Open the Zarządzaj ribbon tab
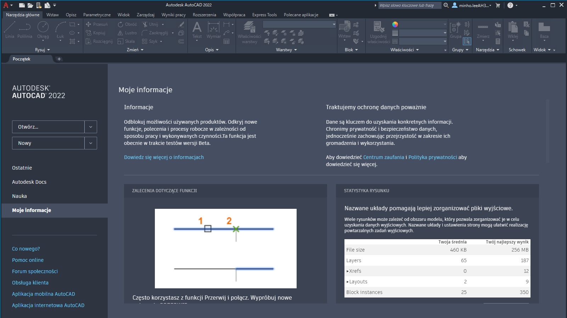Image resolution: width=567 pixels, height=318 pixels. coord(146,15)
